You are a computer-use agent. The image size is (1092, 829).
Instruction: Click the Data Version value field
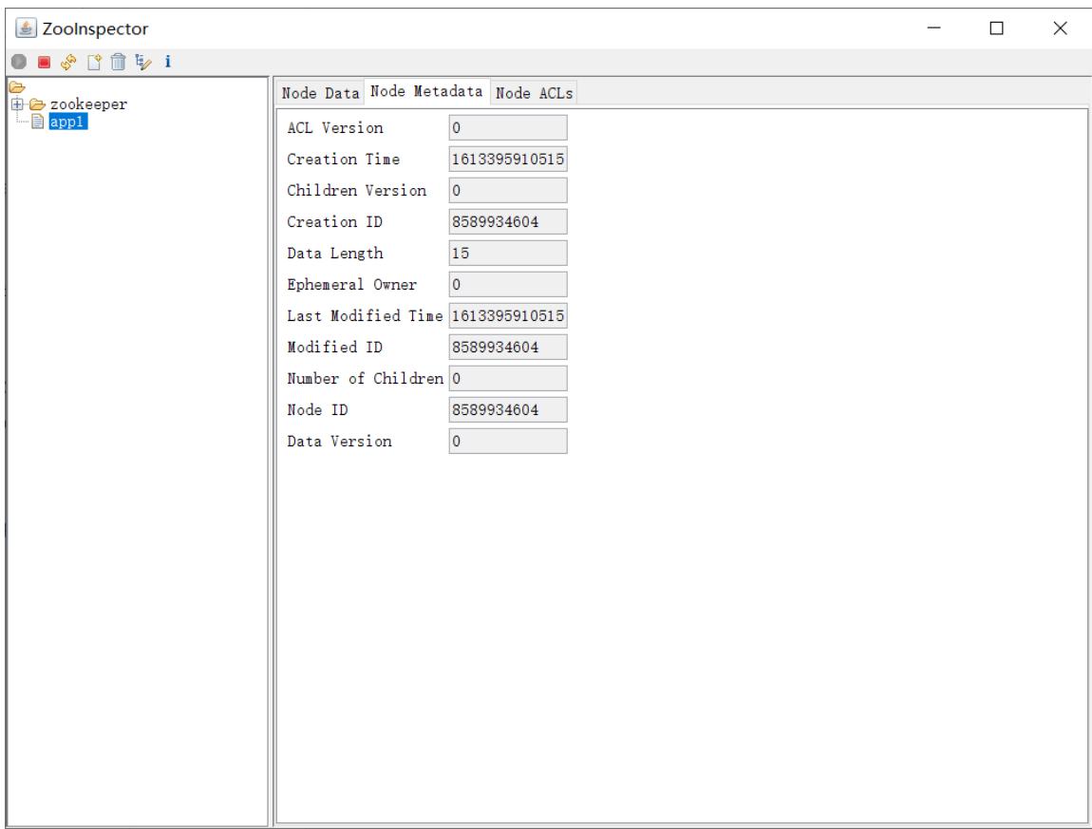coord(508,442)
